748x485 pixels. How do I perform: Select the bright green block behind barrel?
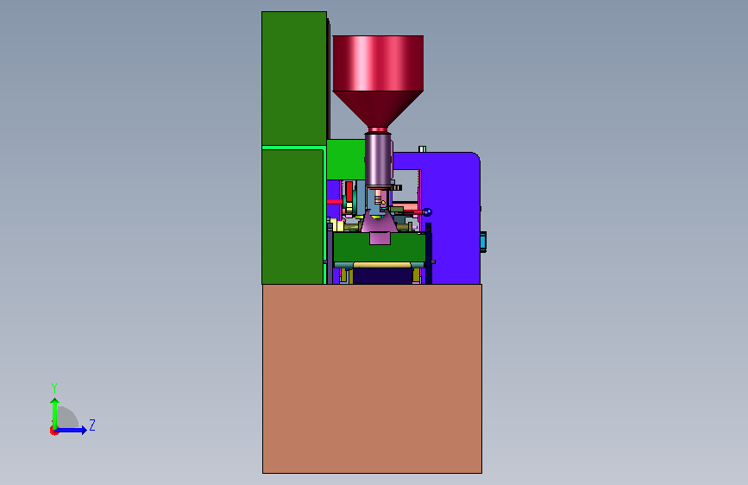pos(346,160)
